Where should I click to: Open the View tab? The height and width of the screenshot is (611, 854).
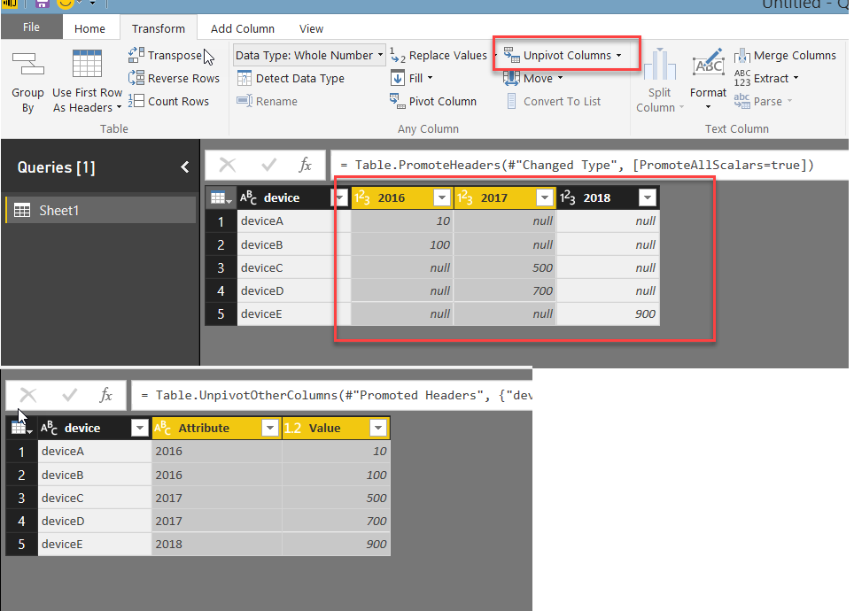point(311,28)
